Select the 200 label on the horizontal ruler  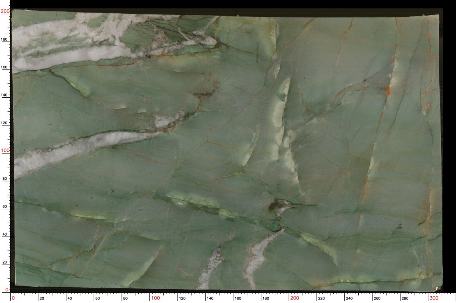(x=294, y=298)
